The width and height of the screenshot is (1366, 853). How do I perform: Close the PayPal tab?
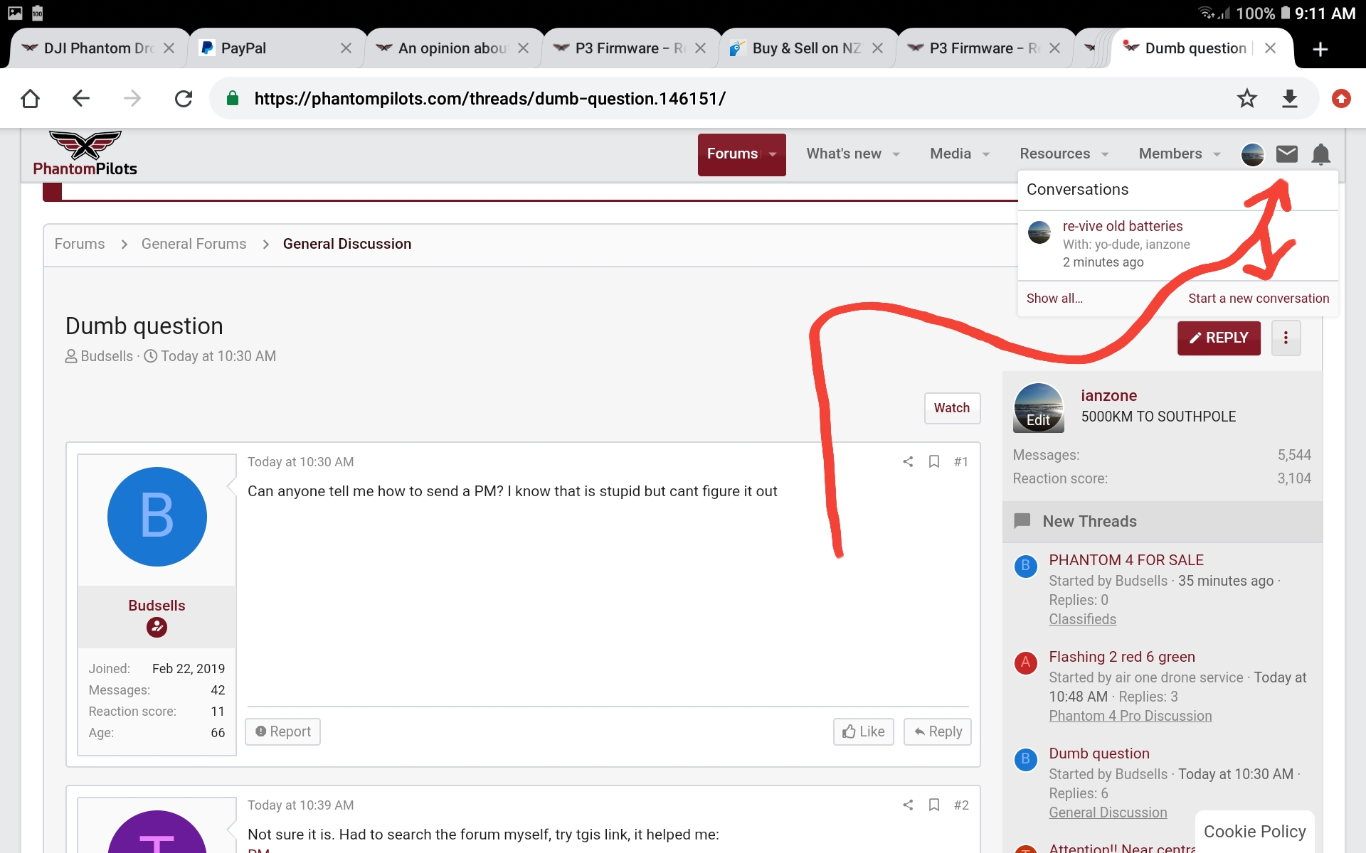(x=346, y=48)
